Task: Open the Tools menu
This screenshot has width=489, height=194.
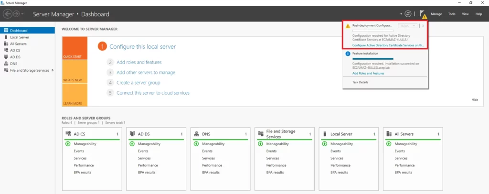Action: click(x=452, y=14)
